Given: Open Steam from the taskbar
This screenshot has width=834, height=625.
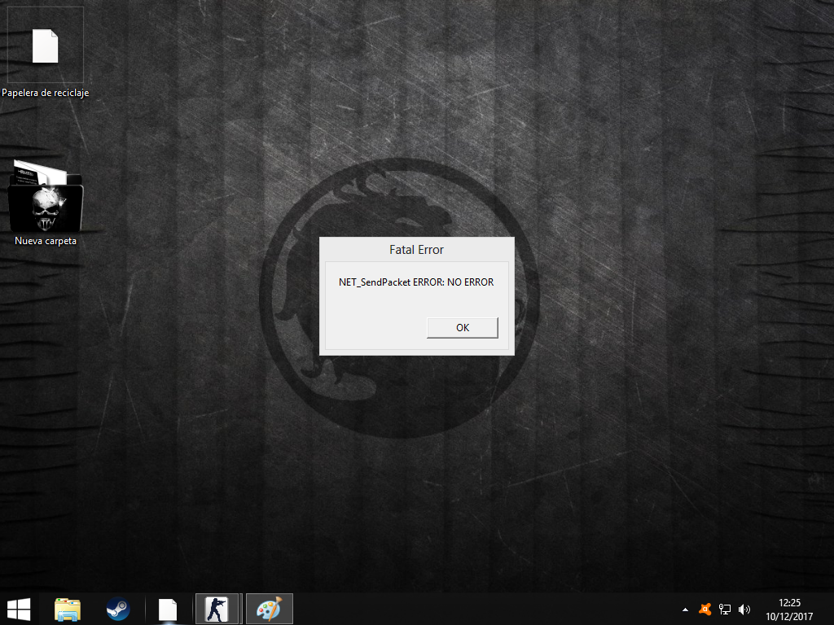Looking at the screenshot, I should (117, 609).
